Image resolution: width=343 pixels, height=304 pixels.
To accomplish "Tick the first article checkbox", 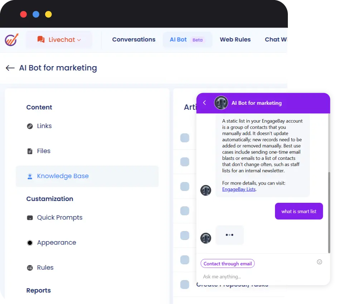I will [x=185, y=138].
